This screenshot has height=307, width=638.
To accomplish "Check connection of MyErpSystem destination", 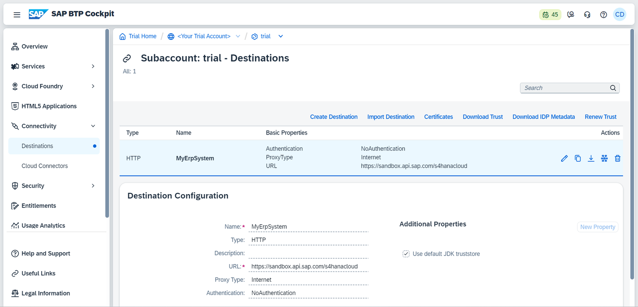I will [604, 158].
